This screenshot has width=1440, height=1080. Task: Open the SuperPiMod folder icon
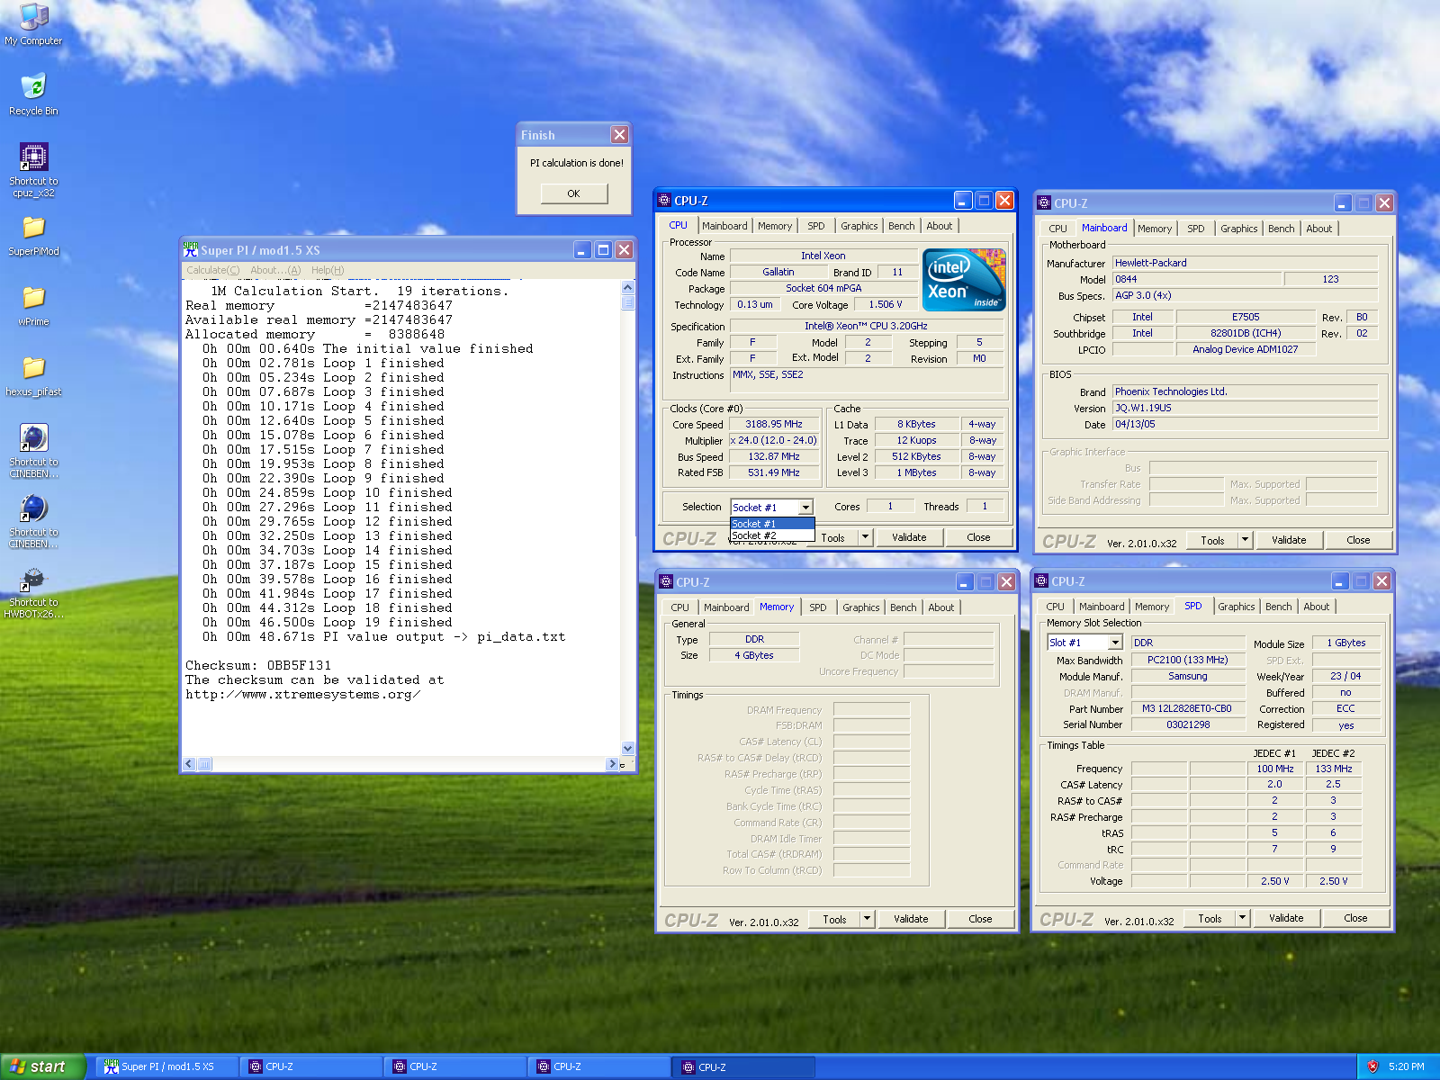(x=33, y=227)
